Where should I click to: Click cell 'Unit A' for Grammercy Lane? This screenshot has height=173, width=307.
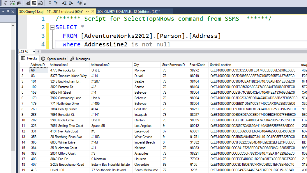pyautogui.click(x=111, y=98)
